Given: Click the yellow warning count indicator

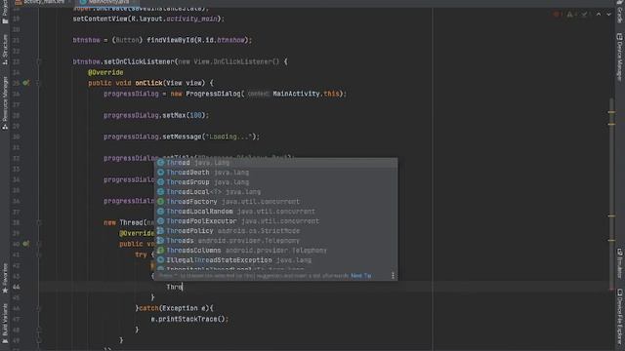Looking at the screenshot, I should [x=571, y=15].
